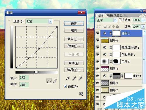Click layers panel scrollbar up arrow
Screen dimensions: 146x110
(x=144, y=32)
